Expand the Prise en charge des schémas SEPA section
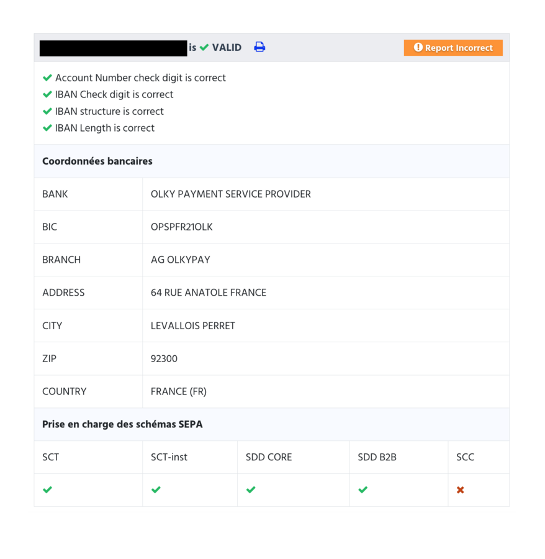 click(122, 424)
